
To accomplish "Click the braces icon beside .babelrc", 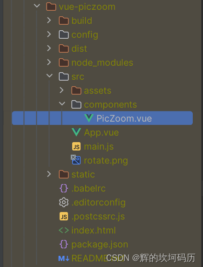I will tap(64, 188).
